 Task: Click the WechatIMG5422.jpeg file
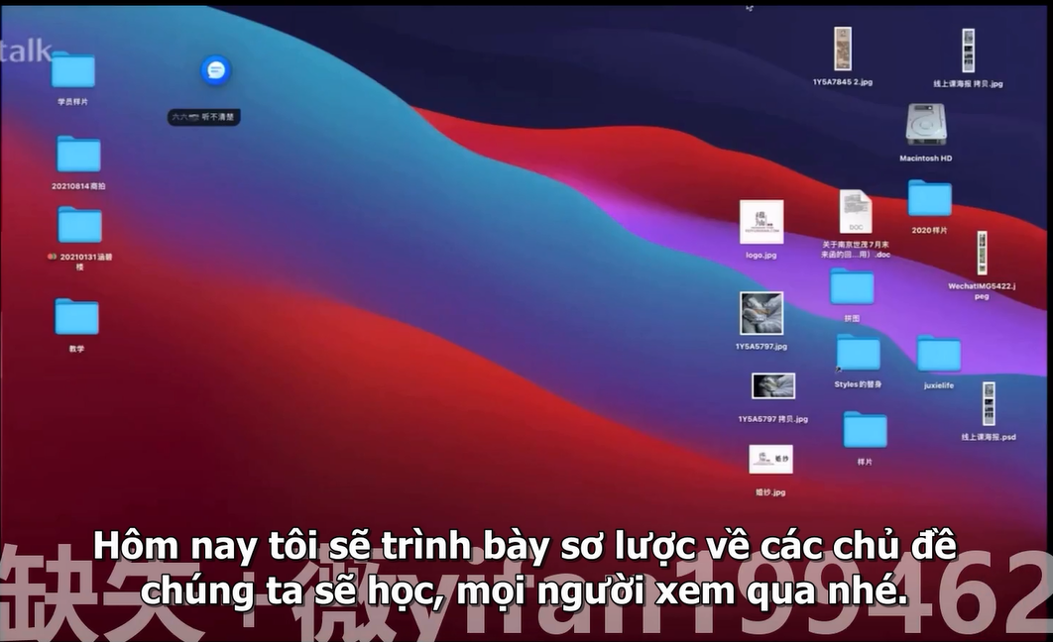[981, 254]
